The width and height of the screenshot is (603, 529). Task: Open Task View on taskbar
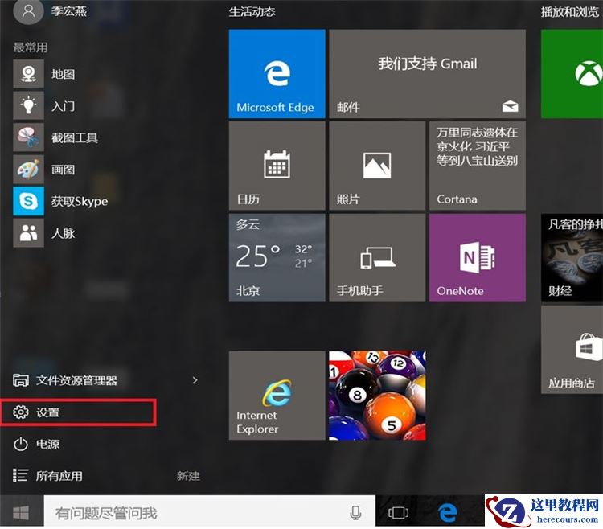tap(399, 513)
